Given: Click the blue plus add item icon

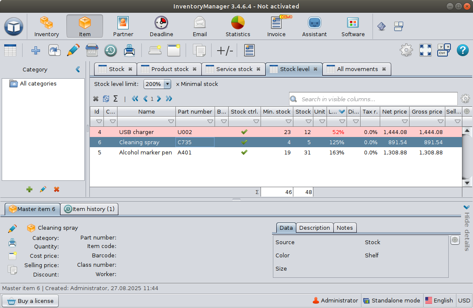Looking at the screenshot, I should tap(36, 50).
